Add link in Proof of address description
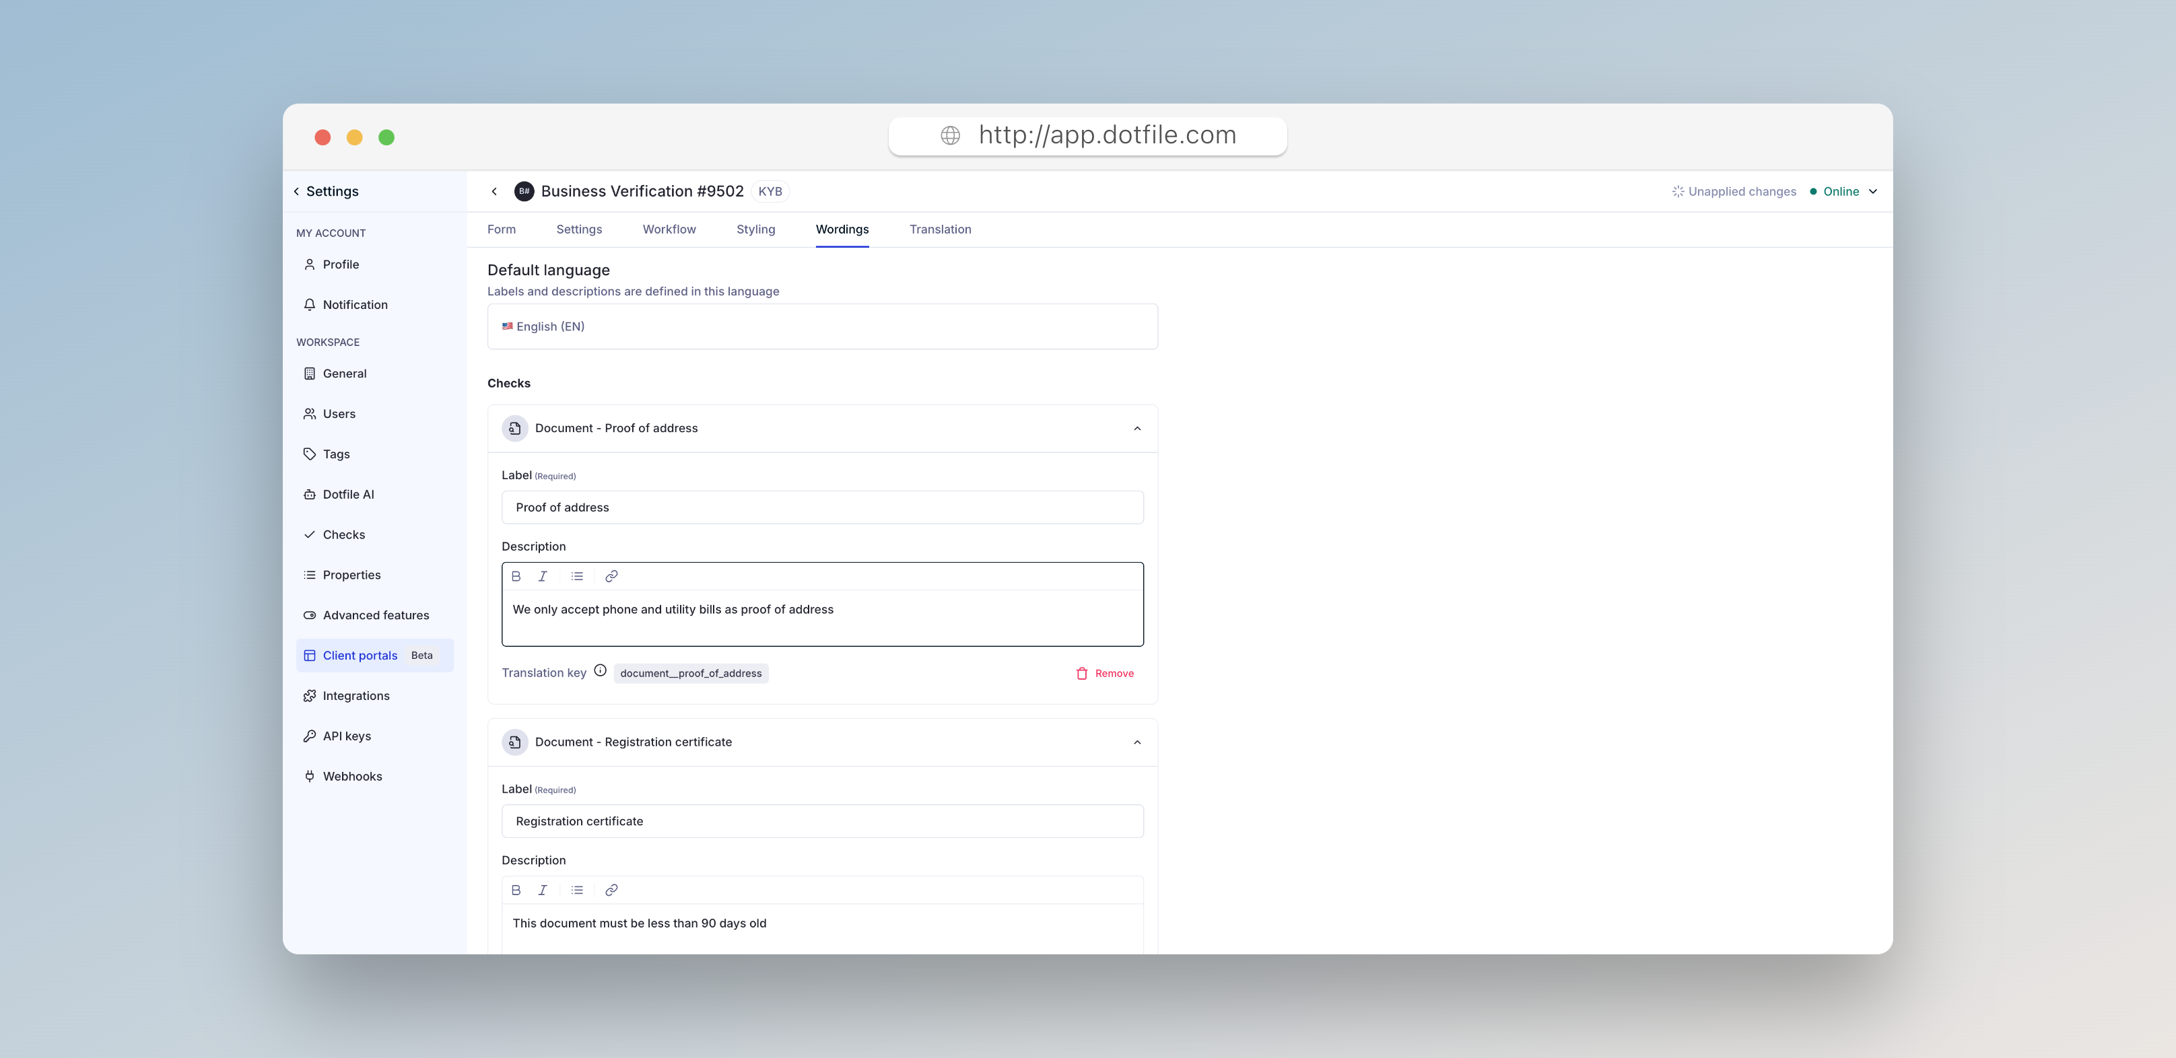 (x=611, y=576)
